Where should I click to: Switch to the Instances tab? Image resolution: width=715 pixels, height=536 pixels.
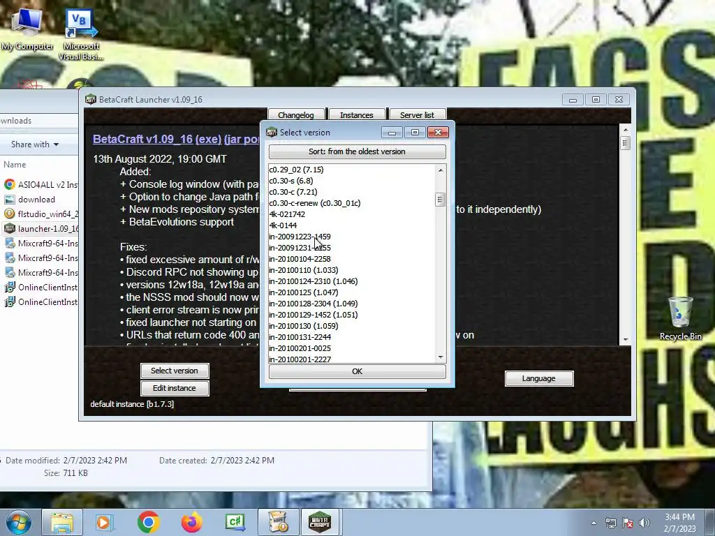point(357,115)
